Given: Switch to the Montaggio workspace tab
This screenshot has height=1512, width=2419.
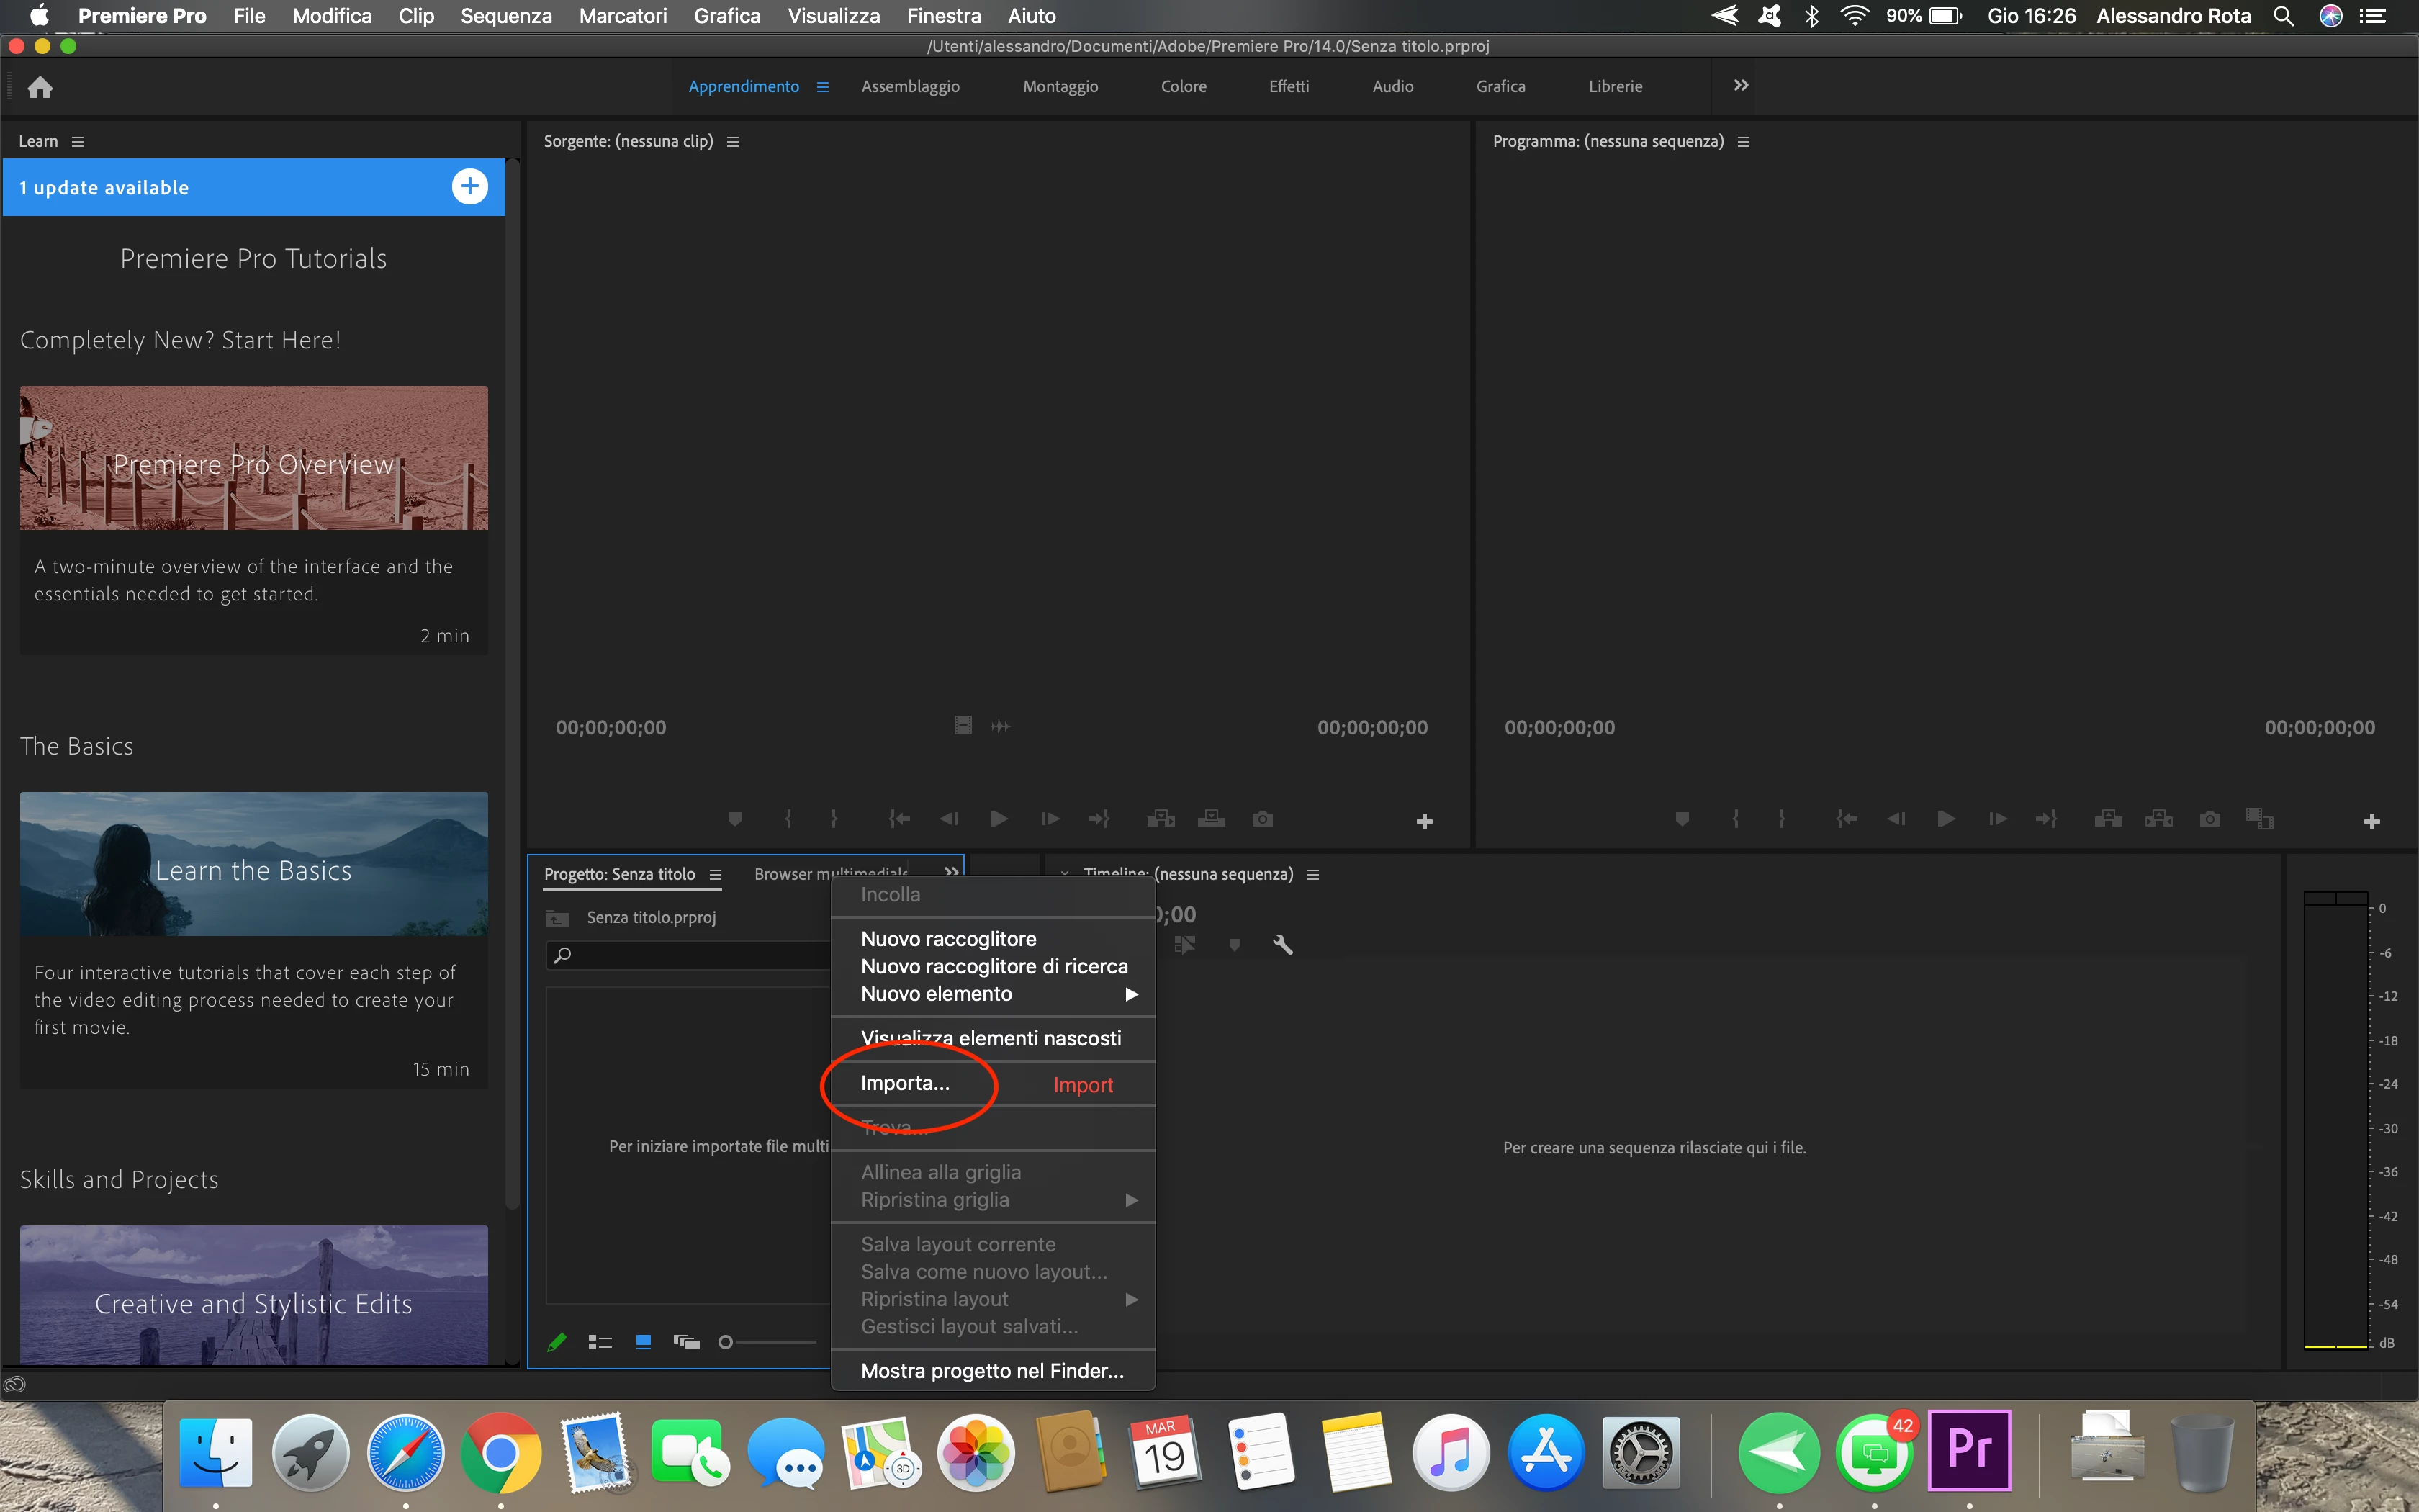Looking at the screenshot, I should tap(1060, 87).
